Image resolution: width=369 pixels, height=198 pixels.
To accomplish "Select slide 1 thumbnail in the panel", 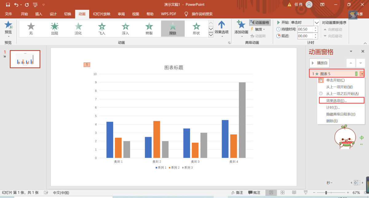I will coord(25,59).
